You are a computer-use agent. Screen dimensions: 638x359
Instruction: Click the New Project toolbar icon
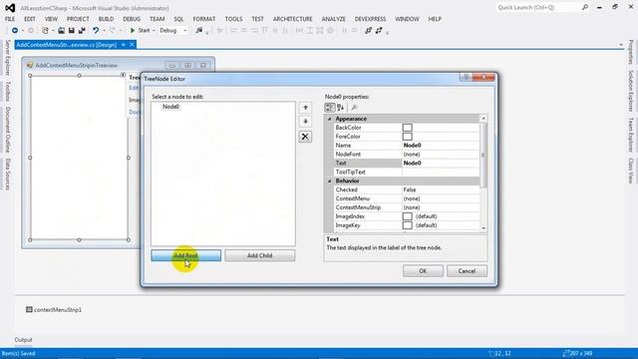coord(45,31)
